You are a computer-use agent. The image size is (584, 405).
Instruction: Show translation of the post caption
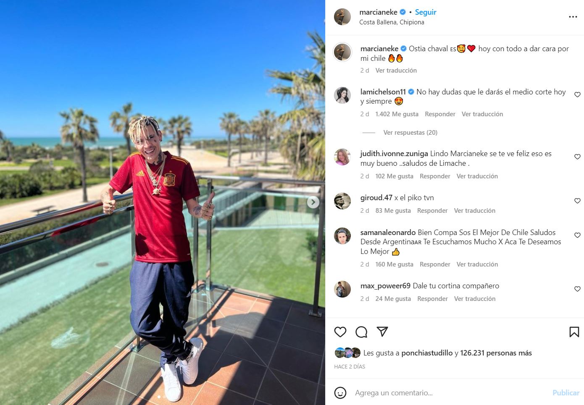(396, 71)
